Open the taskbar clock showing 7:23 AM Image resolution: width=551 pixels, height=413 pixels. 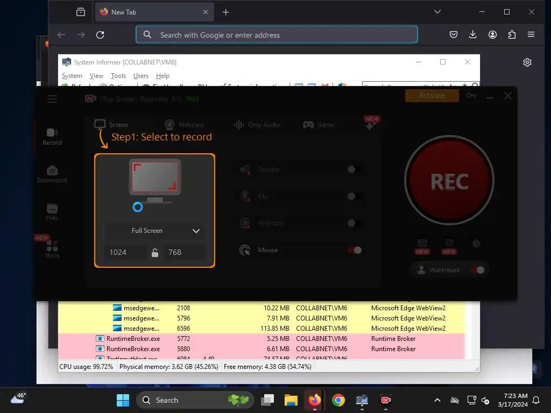click(x=513, y=400)
